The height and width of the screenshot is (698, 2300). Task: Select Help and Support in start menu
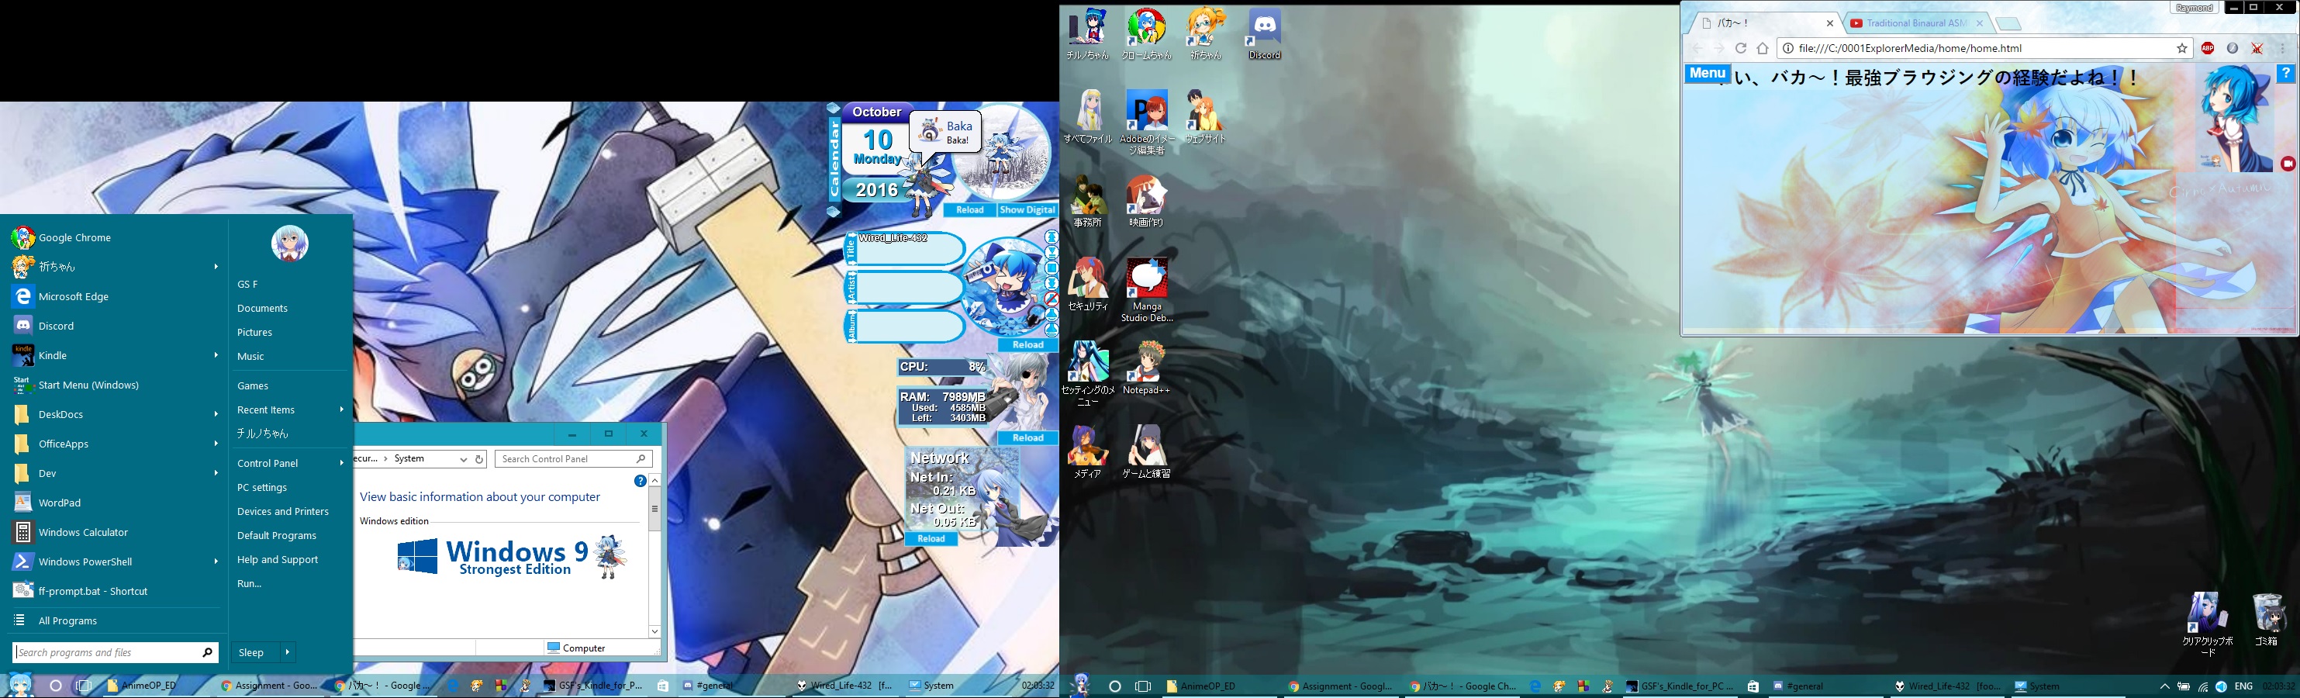click(x=278, y=560)
